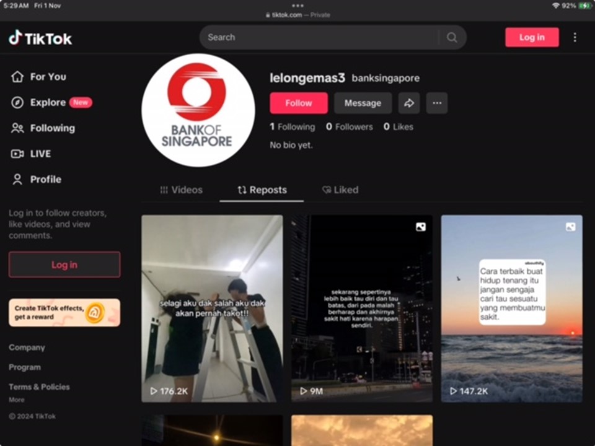This screenshot has width=595, height=446.
Task: Click the sidebar Log in button
Action: click(x=64, y=265)
